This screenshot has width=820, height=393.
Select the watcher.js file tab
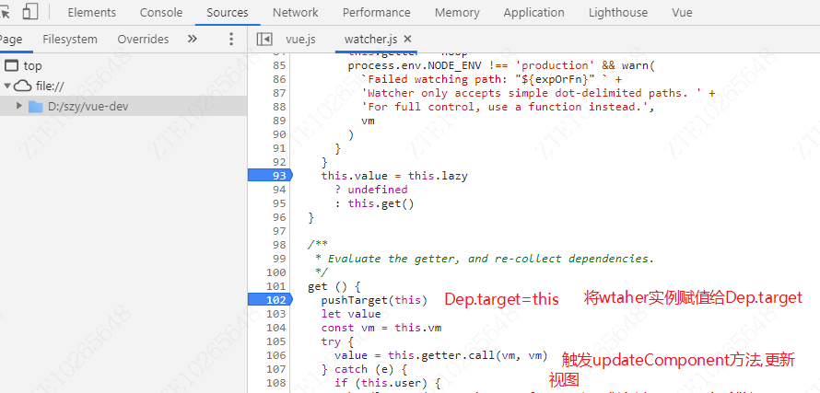pos(370,40)
